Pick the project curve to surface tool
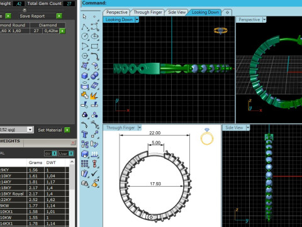 coord(85,85)
